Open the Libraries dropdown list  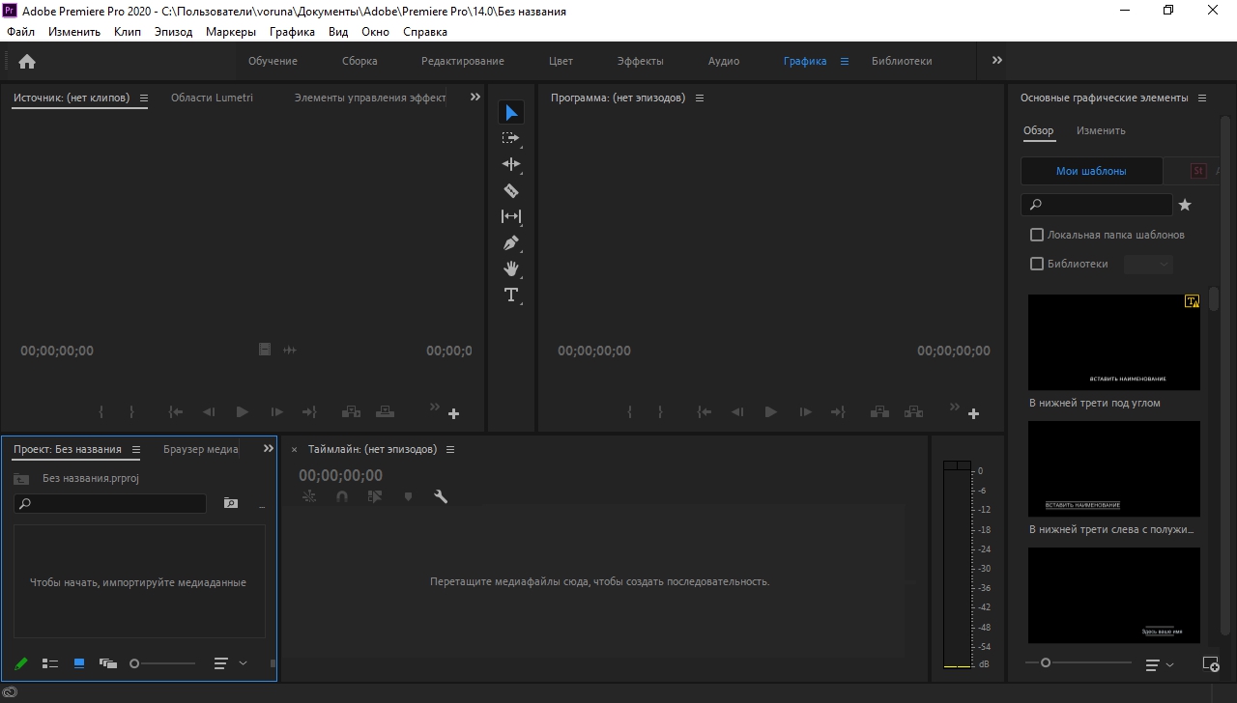pyautogui.click(x=1149, y=264)
